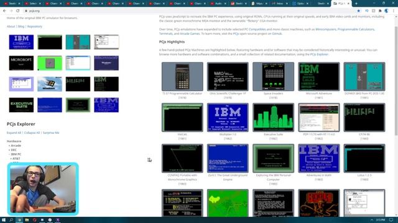Open the Microsoft Adventure thumbnail

pos(319,76)
